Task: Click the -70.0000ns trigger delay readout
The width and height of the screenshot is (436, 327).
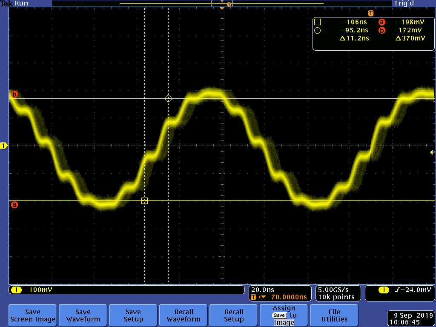Action: (278, 297)
